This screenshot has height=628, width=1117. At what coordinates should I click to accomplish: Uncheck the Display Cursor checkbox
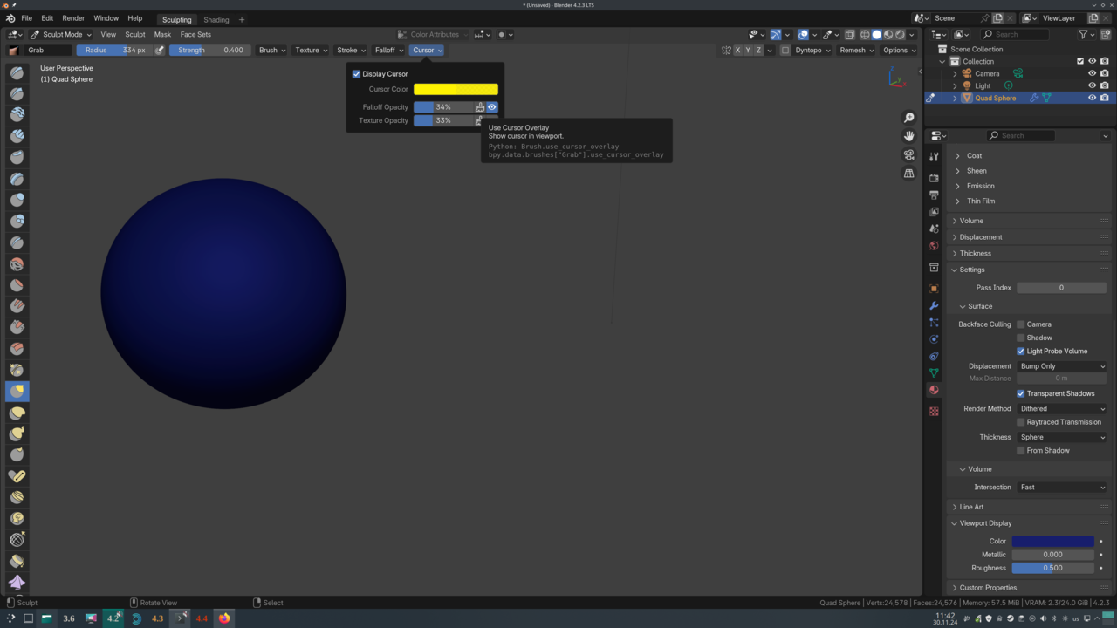[x=356, y=74]
